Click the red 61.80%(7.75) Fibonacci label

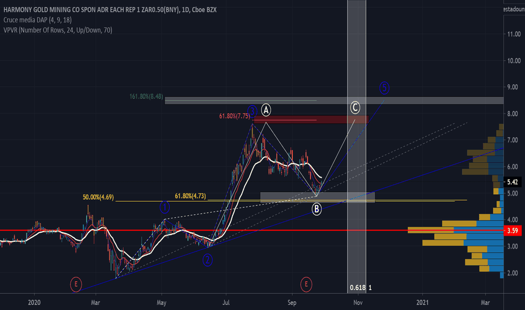click(x=235, y=116)
